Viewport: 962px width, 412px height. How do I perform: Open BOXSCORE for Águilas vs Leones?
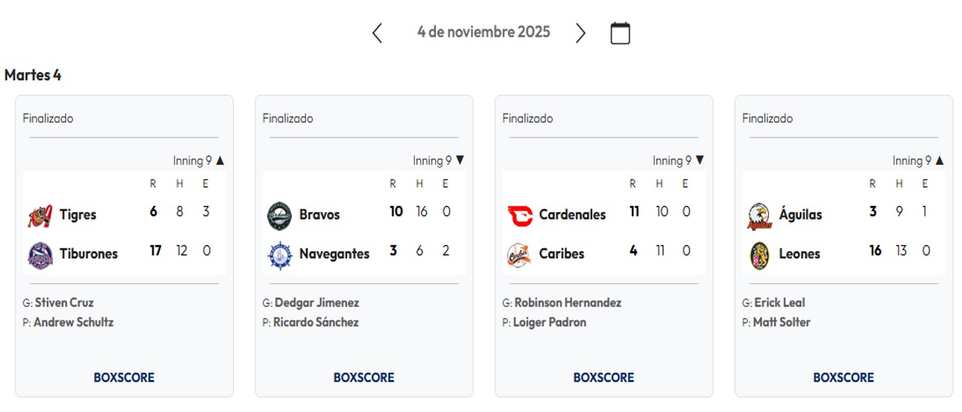(843, 377)
